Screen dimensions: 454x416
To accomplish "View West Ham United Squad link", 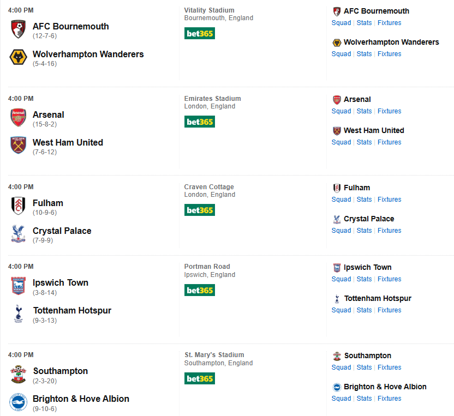I will [341, 142].
